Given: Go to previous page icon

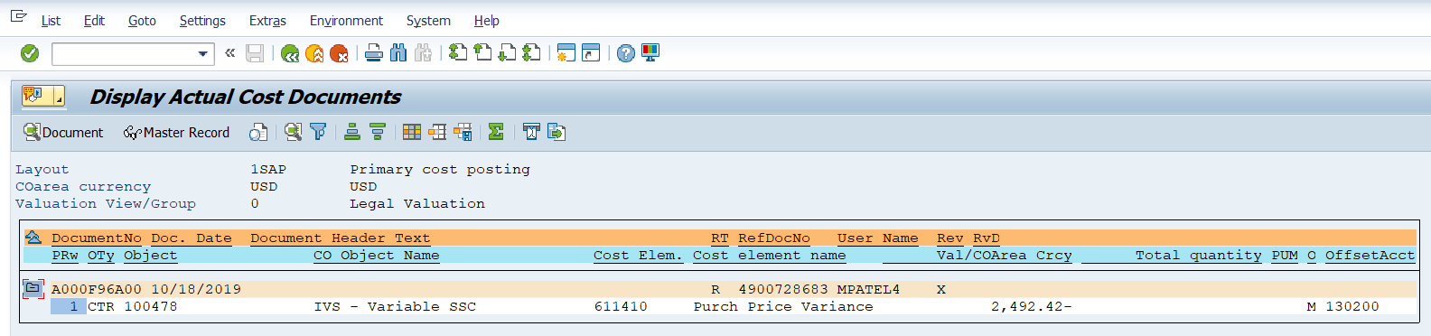Looking at the screenshot, I should [x=483, y=53].
